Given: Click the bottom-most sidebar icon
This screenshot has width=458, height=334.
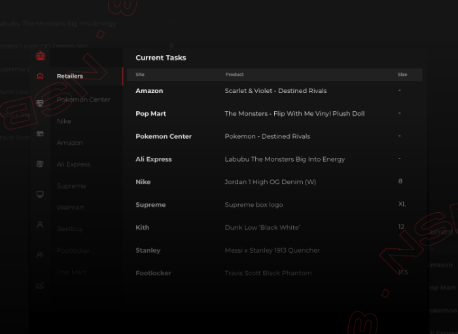Looking at the screenshot, I should 40,285.
